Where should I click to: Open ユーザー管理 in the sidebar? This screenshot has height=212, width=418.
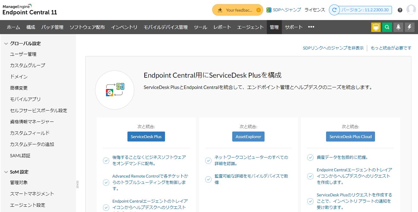23,54
